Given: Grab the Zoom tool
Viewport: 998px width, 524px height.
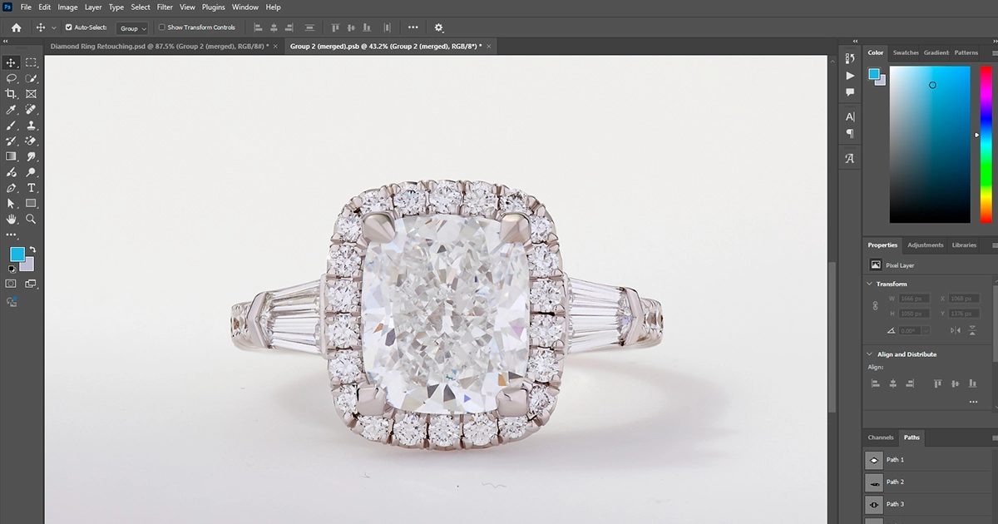Looking at the screenshot, I should click(x=31, y=220).
